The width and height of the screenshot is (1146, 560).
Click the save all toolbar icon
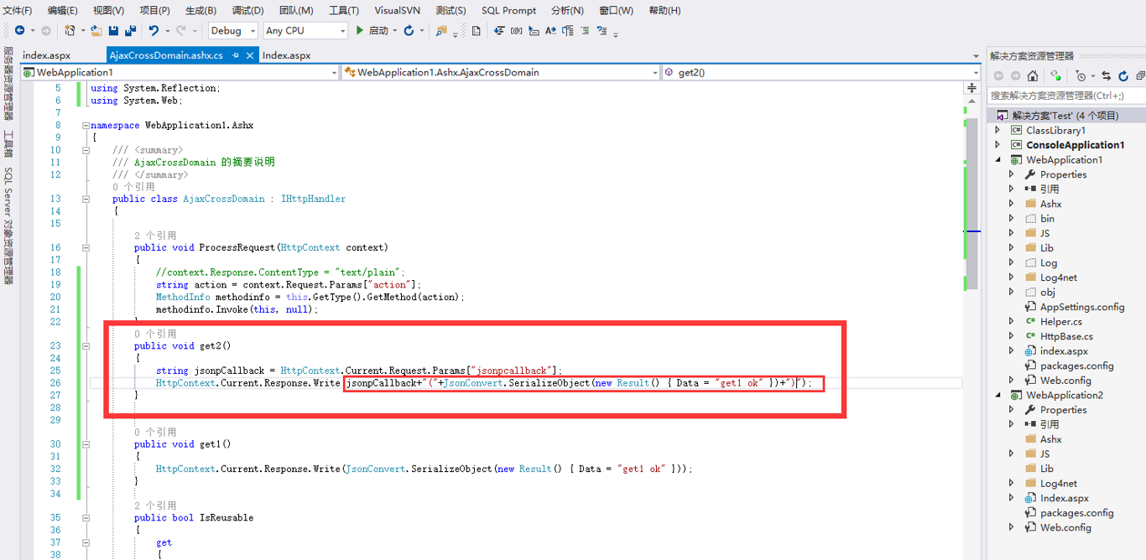[x=130, y=30]
